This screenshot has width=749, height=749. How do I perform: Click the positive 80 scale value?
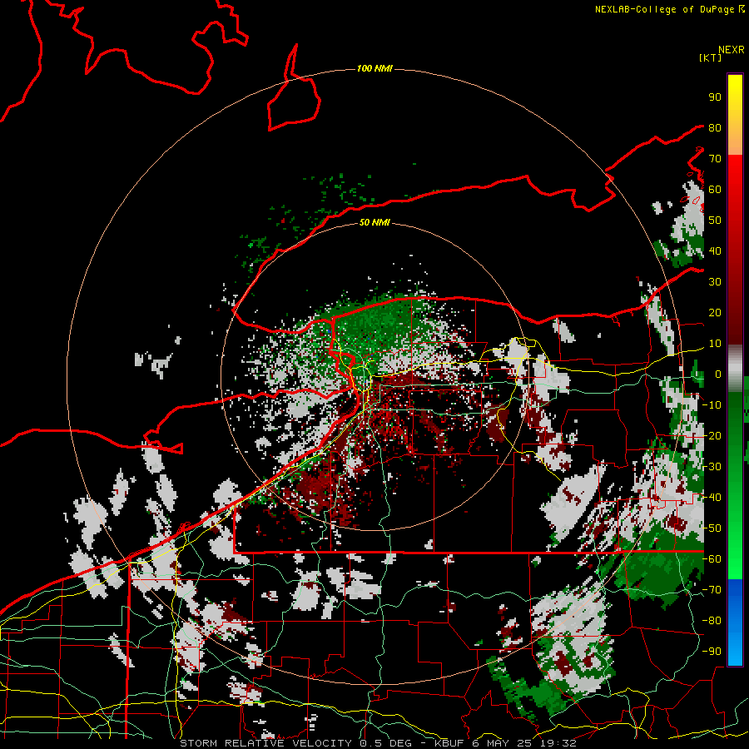point(715,128)
